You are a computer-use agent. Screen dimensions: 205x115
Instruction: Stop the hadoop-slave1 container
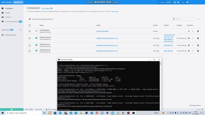click(189, 45)
